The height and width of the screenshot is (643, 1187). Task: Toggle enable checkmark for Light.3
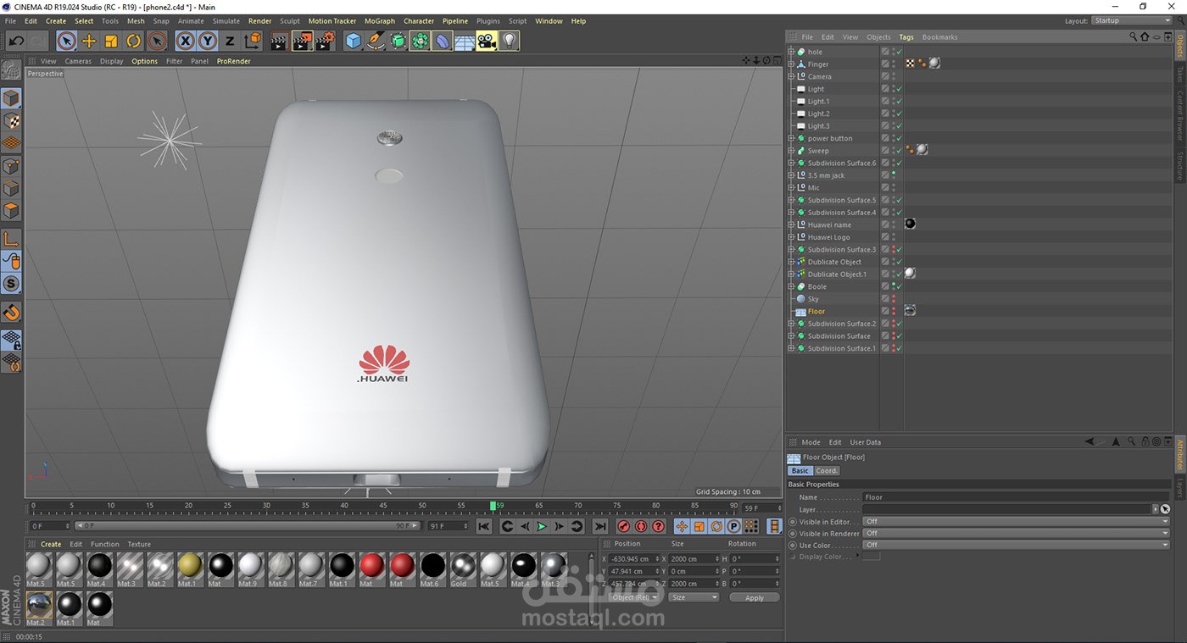coord(899,126)
